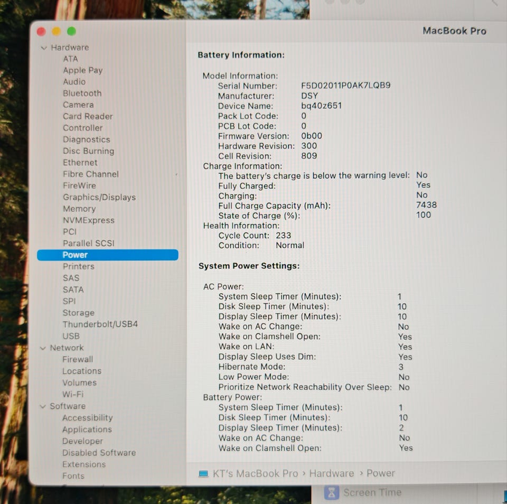Select Audio in the sidebar
This screenshot has width=507, height=504.
(x=74, y=82)
